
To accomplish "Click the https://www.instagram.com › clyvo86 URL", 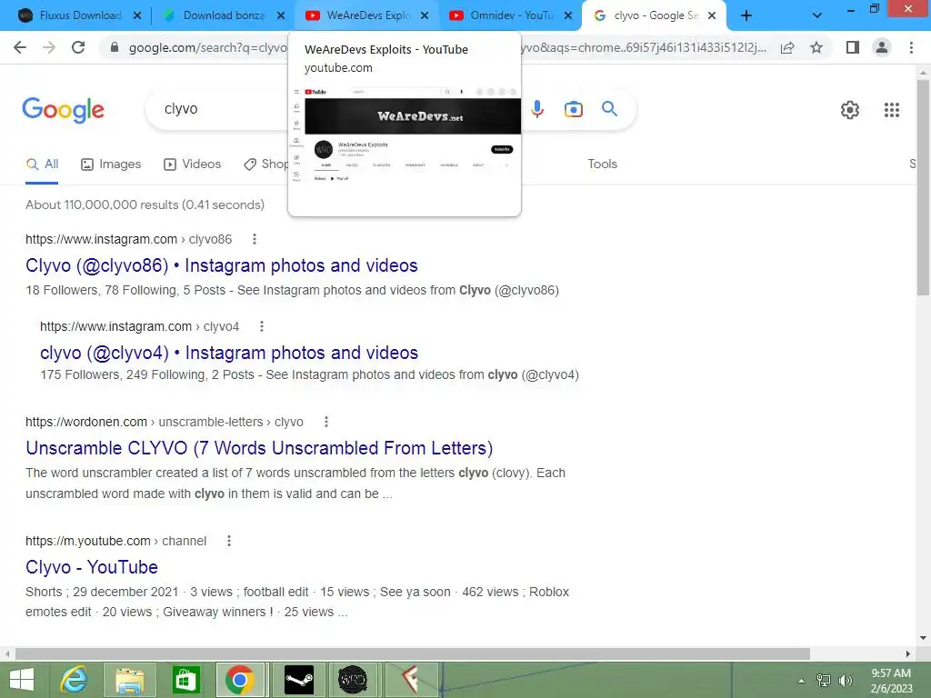I will point(129,239).
